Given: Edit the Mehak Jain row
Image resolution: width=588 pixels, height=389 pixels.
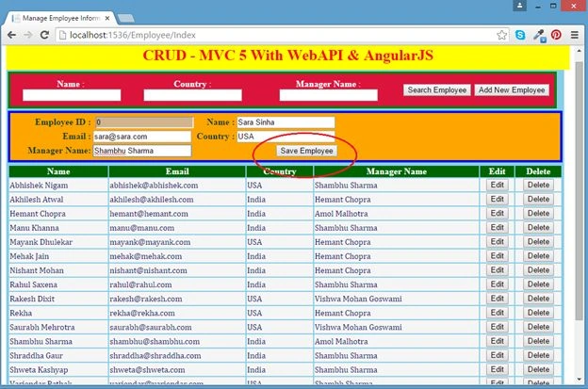Looking at the screenshot, I should tap(498, 256).
